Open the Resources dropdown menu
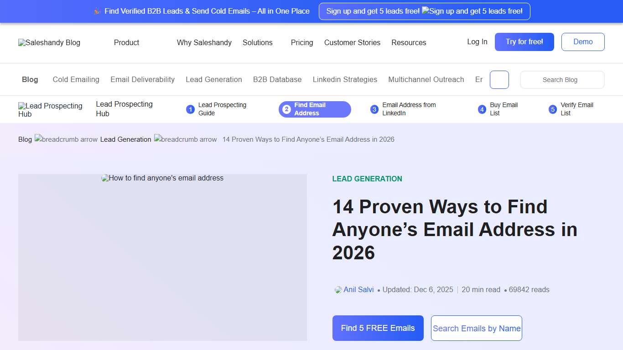The image size is (623, 350). (x=409, y=42)
